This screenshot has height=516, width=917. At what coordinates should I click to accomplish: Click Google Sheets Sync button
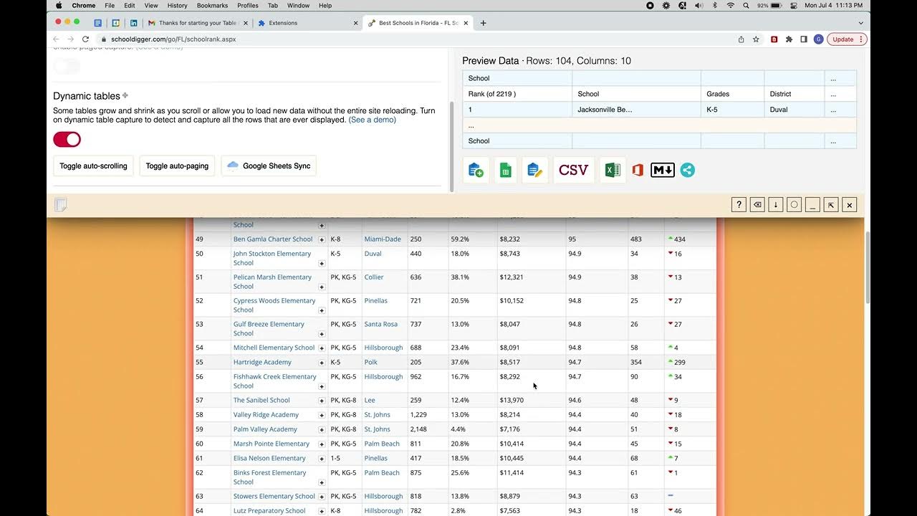coord(269,166)
